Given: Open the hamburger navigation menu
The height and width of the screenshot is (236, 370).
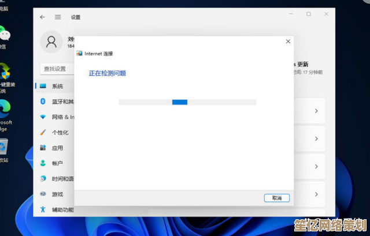Looking at the screenshot, I should [58, 17].
